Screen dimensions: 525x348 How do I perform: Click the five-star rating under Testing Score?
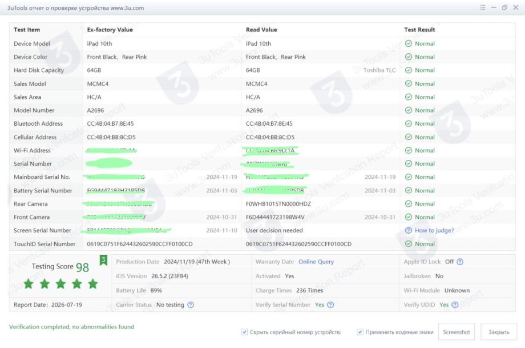[60, 284]
